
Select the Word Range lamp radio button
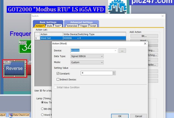[42, 115]
